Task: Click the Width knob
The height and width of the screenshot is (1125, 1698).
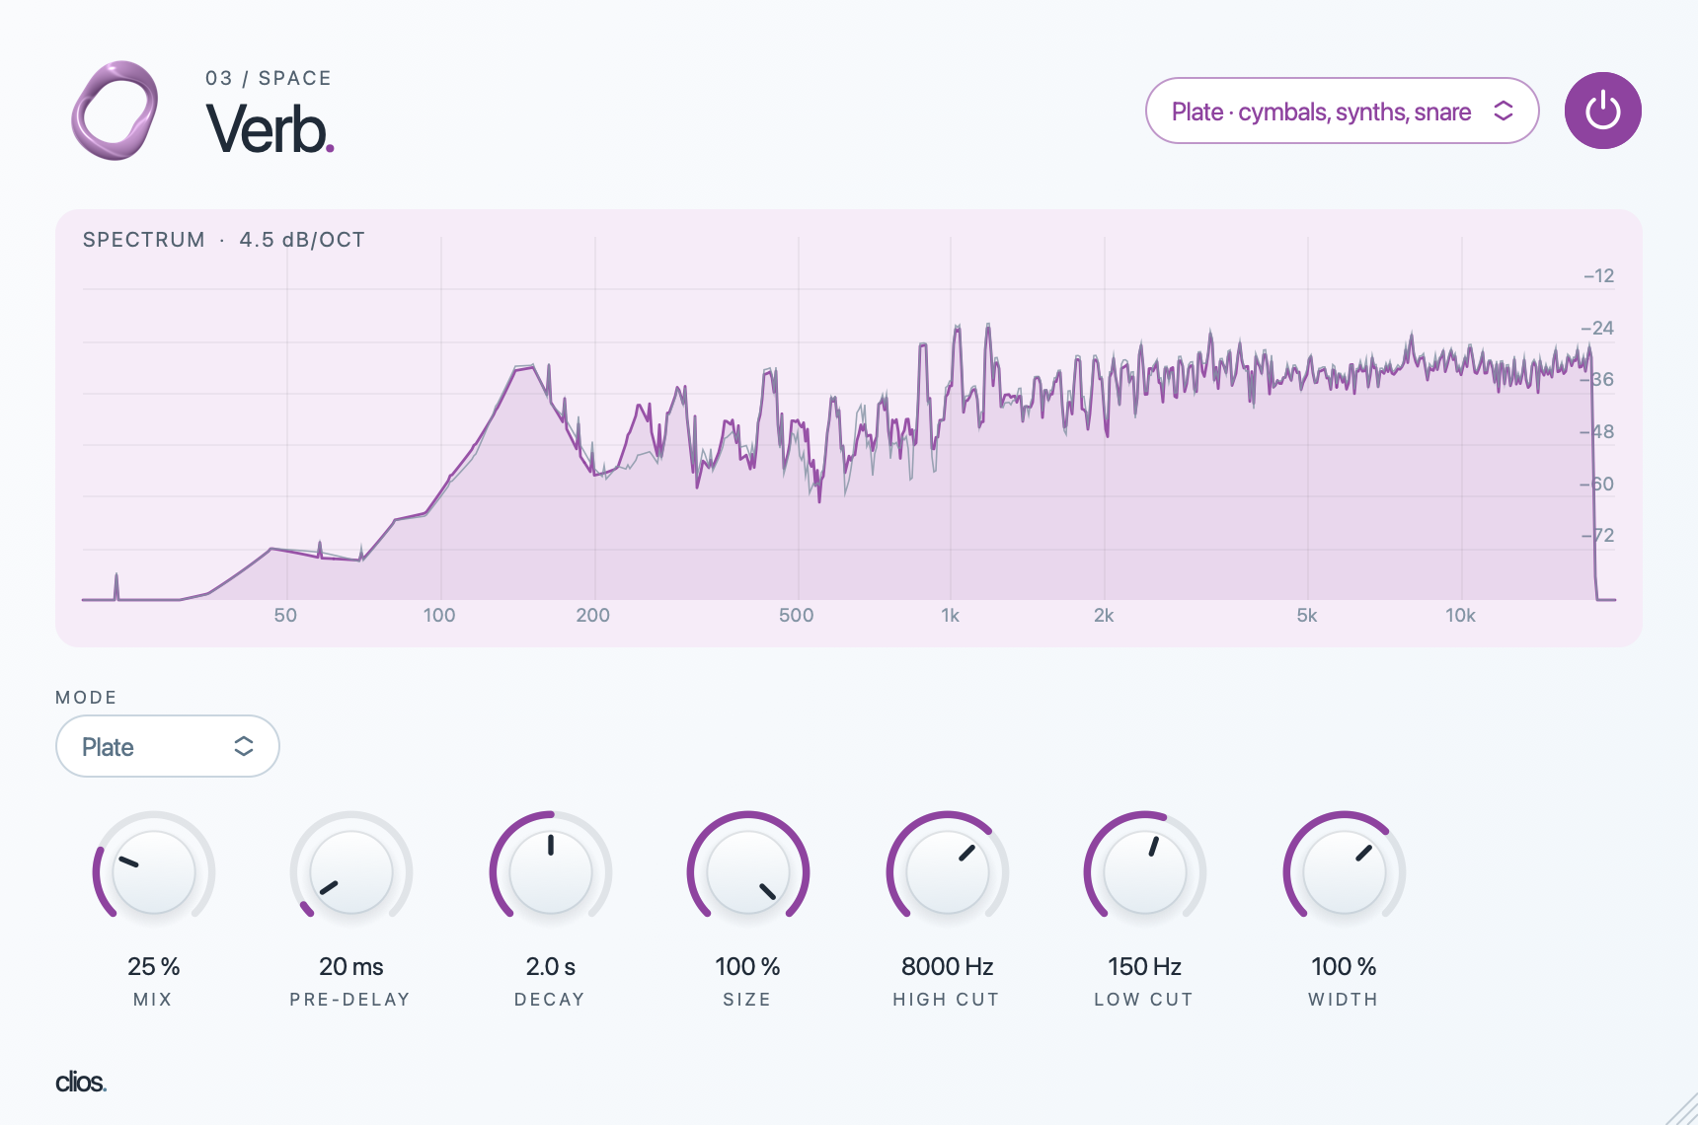Action: coord(1345,872)
